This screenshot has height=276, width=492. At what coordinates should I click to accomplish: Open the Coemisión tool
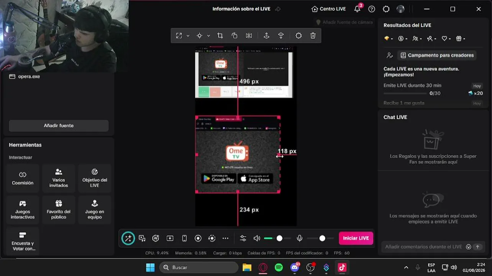23,178
